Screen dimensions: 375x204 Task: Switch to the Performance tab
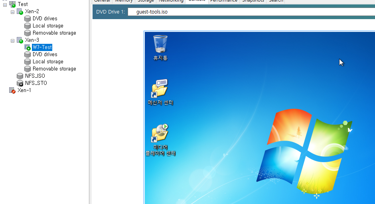coord(224,1)
